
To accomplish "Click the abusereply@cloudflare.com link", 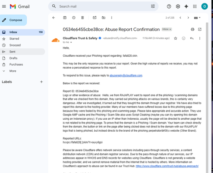I will [126, 75].
